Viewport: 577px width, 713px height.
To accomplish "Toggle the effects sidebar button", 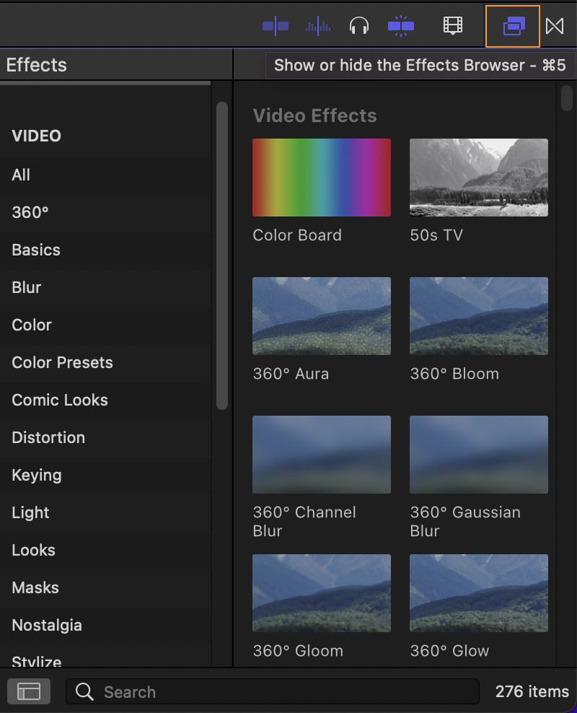I will [29, 691].
